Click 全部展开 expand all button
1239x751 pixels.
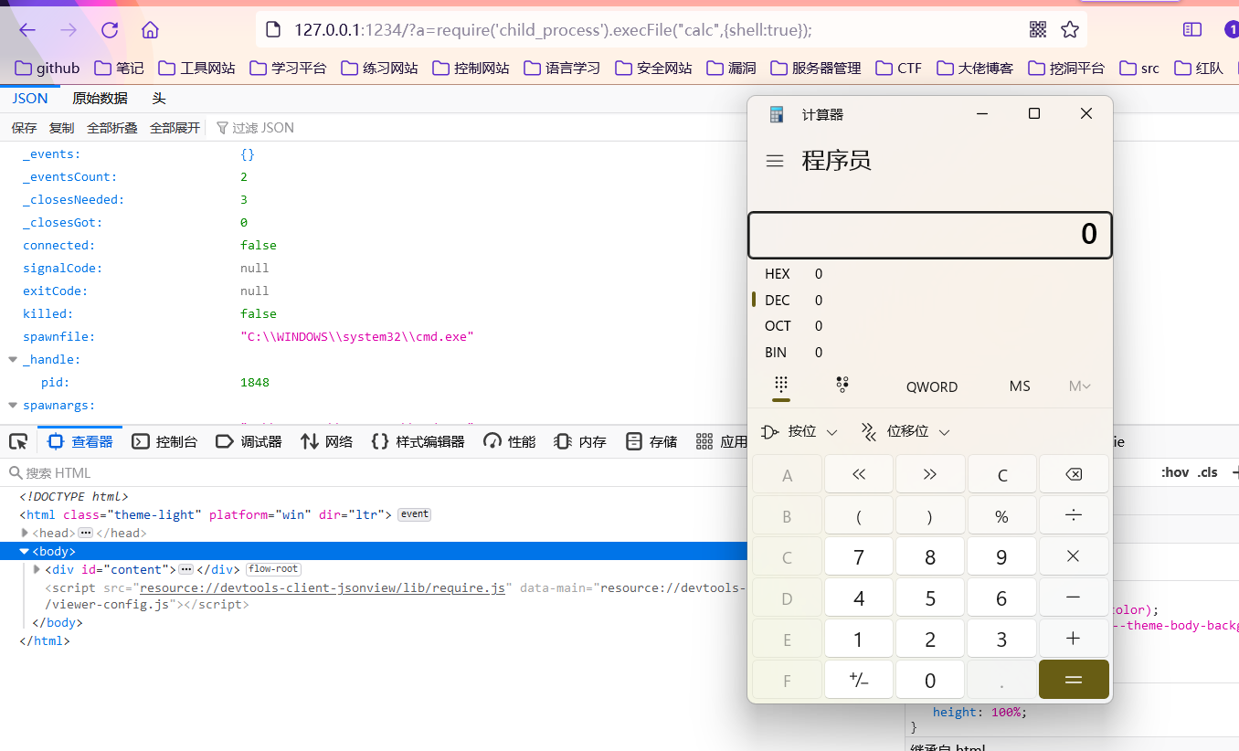tap(175, 128)
